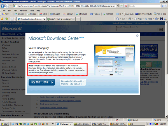Open the File menu
This screenshot has width=168, height=126.
click(x=4, y=11)
